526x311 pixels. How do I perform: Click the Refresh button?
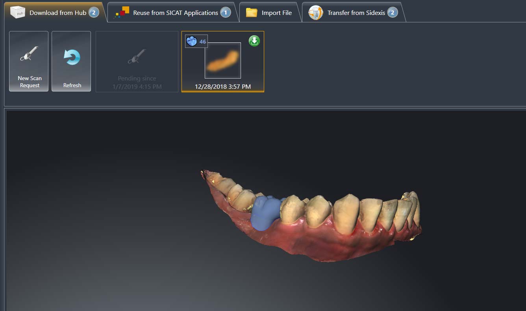coord(71,61)
